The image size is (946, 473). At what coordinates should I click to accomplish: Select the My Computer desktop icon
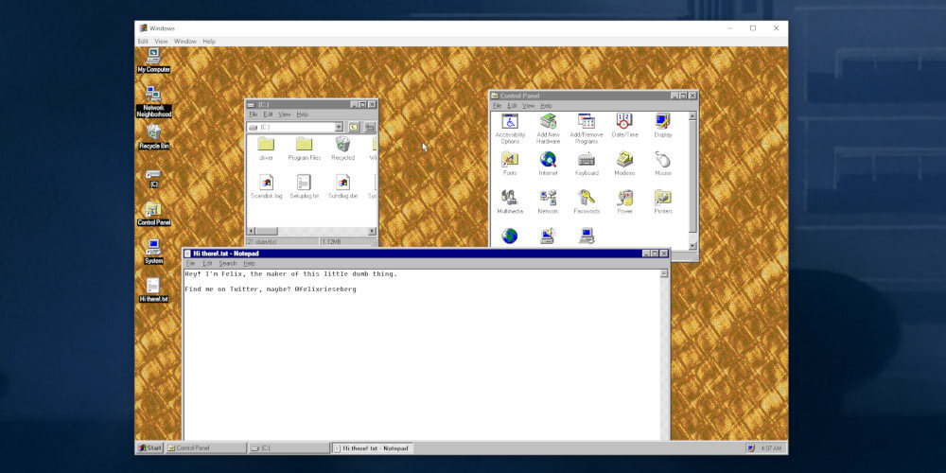click(x=154, y=61)
